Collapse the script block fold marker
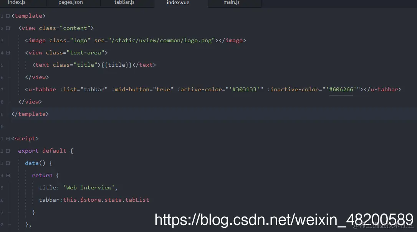The image size is (417, 232). [8, 138]
